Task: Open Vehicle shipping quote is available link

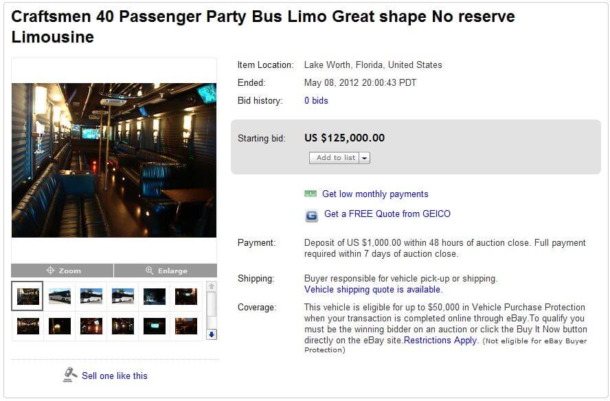Action: pyautogui.click(x=373, y=290)
